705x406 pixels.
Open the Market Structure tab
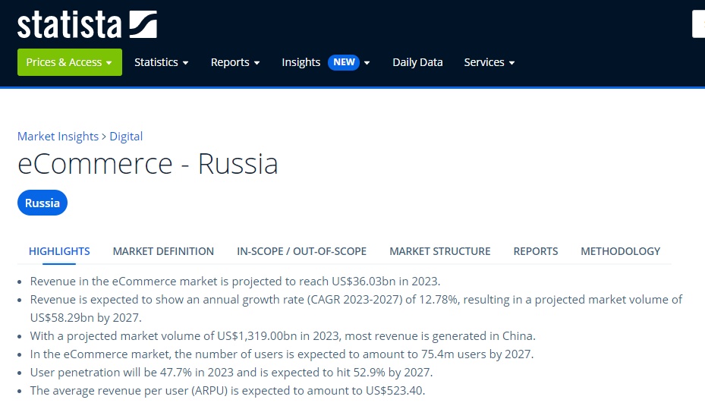coord(439,251)
